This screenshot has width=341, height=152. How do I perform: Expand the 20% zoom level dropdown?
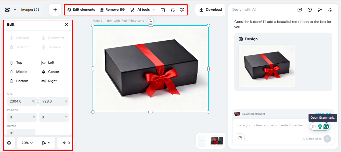click(26, 143)
